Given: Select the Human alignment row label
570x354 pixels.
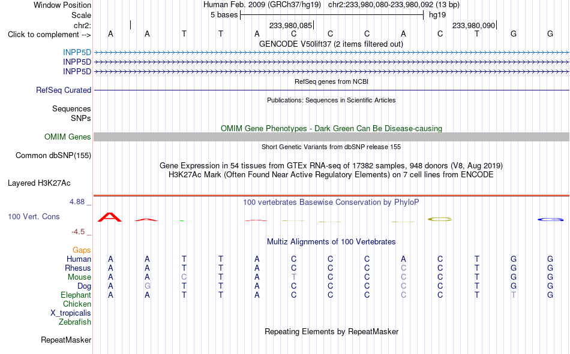Looking at the screenshot, I should coord(79,259).
